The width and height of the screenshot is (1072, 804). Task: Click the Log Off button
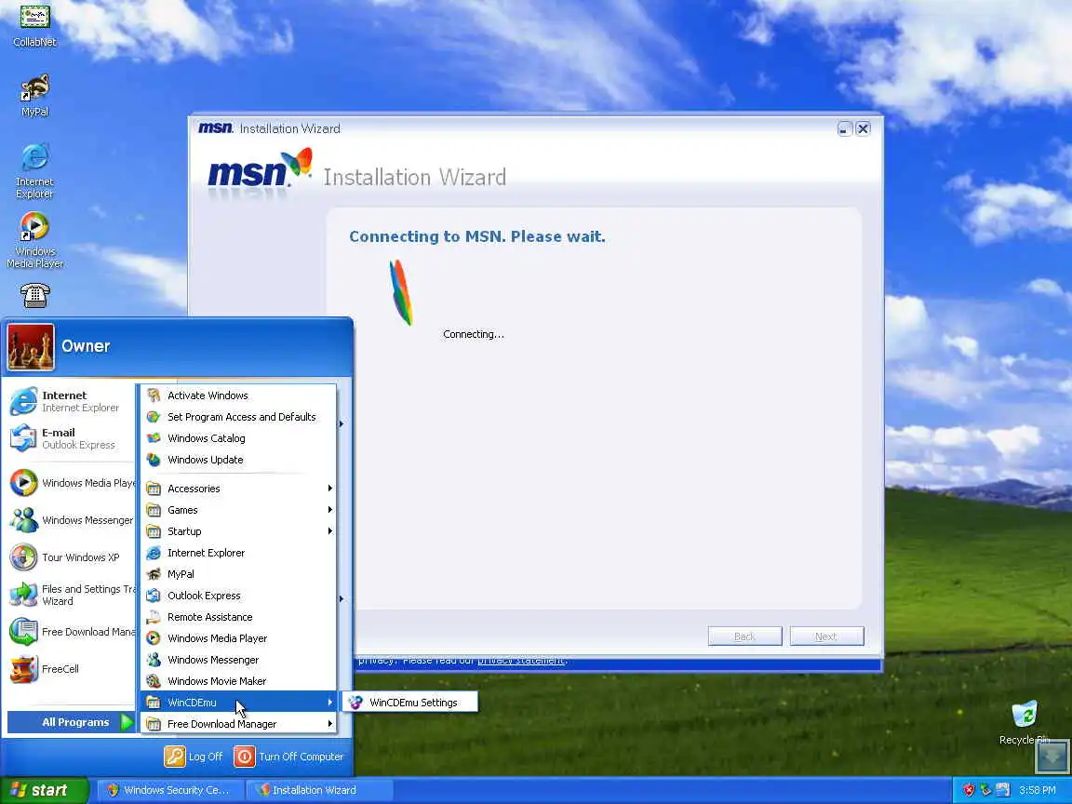click(x=194, y=757)
